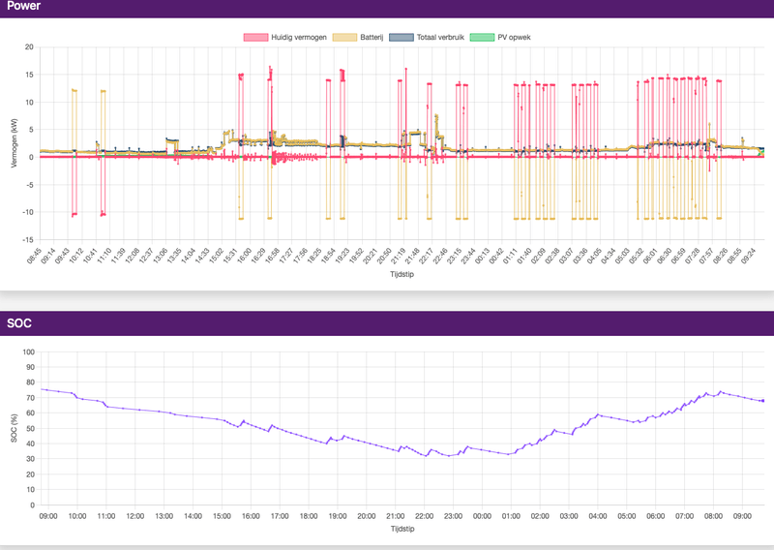The height and width of the screenshot is (550, 774).
Task: Click the 09:24 label on Power x-axis
Action: (748, 256)
